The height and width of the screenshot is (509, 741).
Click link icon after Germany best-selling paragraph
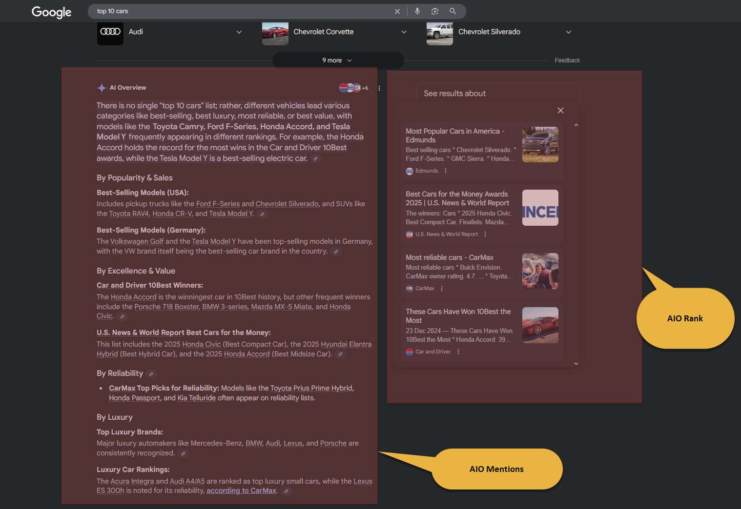pyautogui.click(x=336, y=252)
